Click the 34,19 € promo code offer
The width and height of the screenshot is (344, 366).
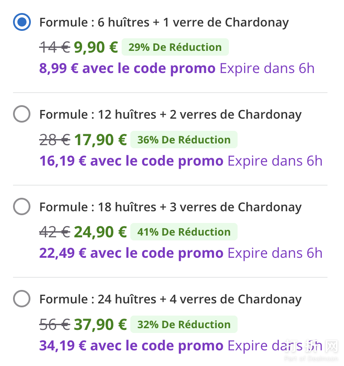[x=131, y=346]
